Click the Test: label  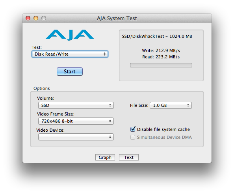coord(37,47)
